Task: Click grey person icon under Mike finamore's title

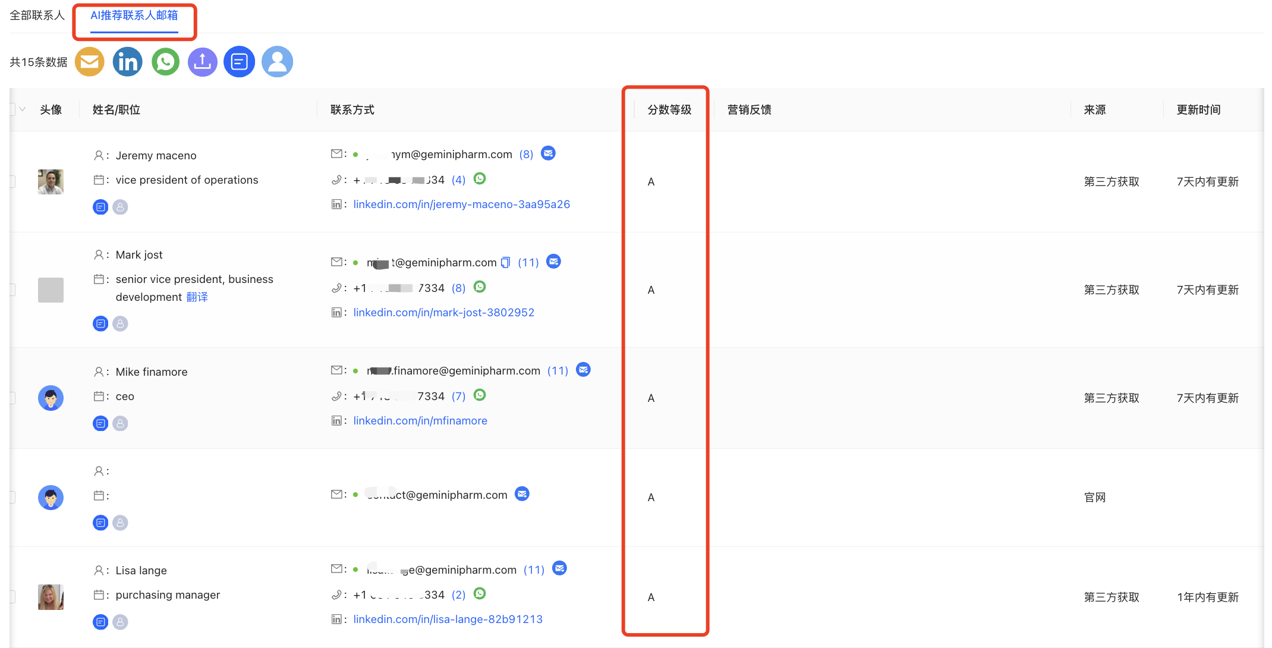Action: (120, 423)
